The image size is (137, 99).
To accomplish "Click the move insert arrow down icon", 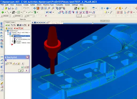I will tap(15, 28).
